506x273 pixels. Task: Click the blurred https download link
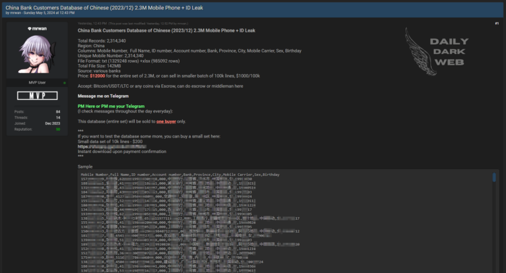coord(112,147)
